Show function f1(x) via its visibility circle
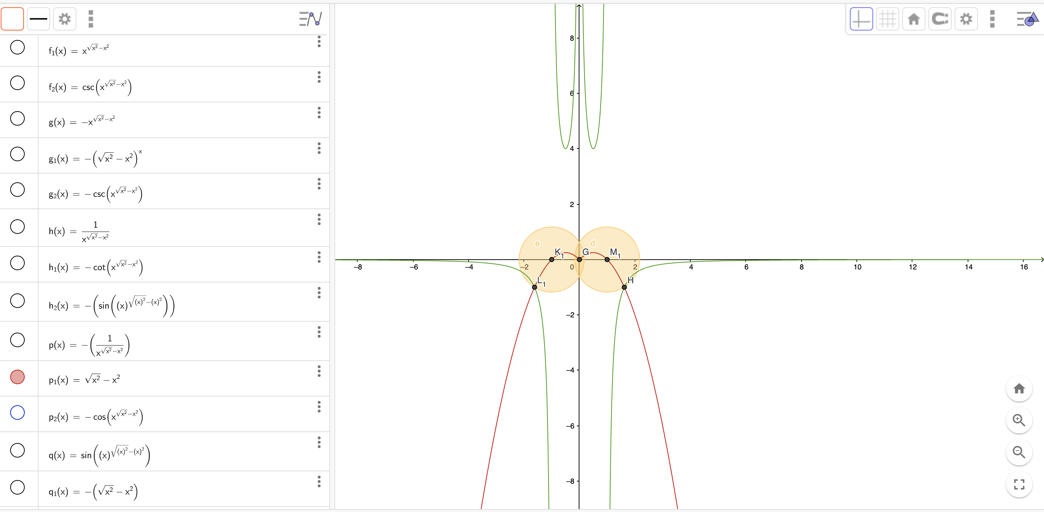The height and width of the screenshot is (512, 1044). tap(17, 47)
